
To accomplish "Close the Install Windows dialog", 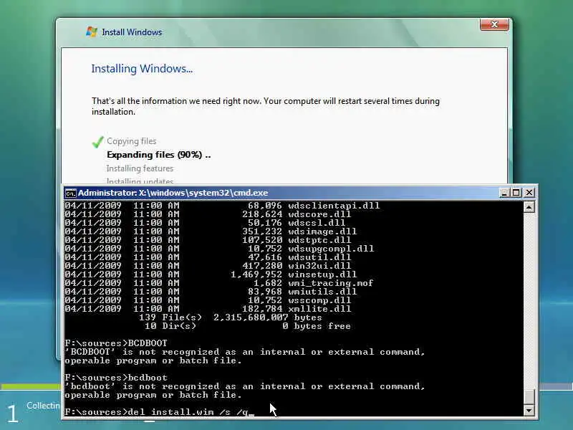I will tap(494, 24).
